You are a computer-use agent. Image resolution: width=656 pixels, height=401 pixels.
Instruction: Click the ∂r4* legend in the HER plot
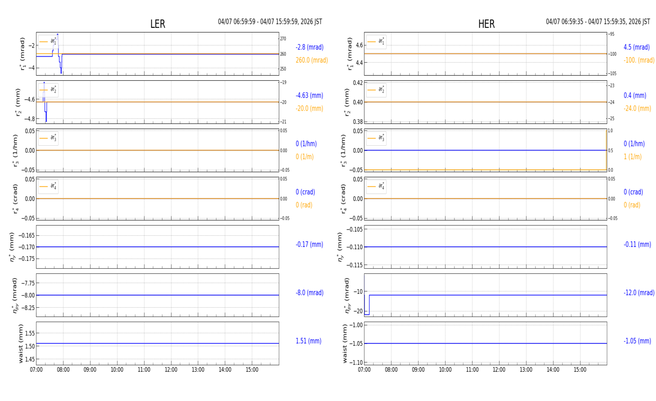pos(376,187)
